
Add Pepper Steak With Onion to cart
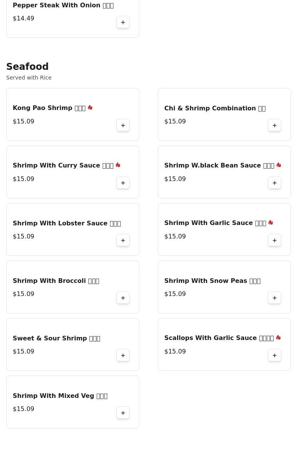coord(123,22)
